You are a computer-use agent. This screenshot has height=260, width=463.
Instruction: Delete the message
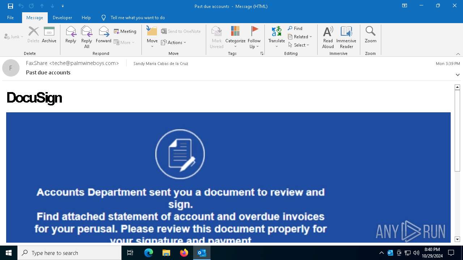tap(33, 35)
